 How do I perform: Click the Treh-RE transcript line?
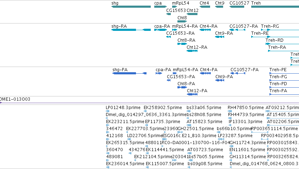coord(275,37)
